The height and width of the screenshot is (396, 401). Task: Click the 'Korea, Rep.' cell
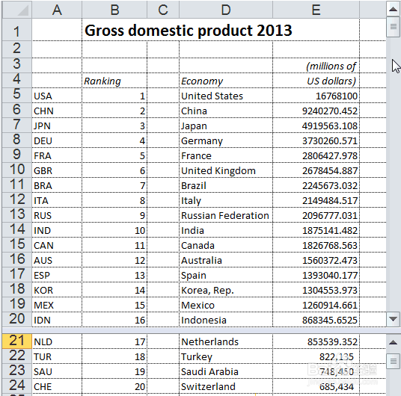point(226,290)
